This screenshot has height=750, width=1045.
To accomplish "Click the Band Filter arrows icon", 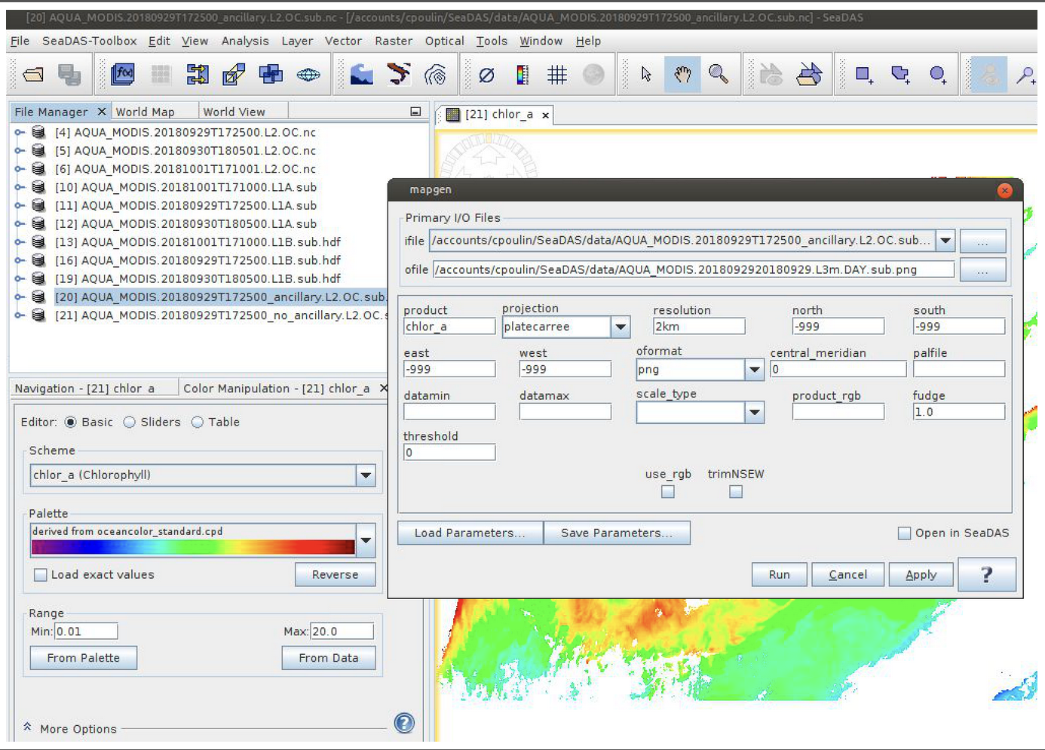I will [x=198, y=74].
